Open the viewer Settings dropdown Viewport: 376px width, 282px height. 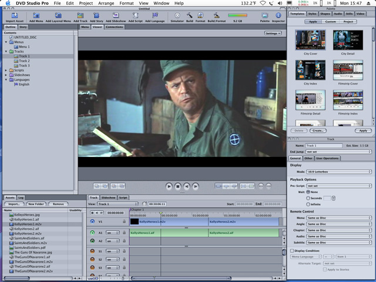[x=273, y=33]
